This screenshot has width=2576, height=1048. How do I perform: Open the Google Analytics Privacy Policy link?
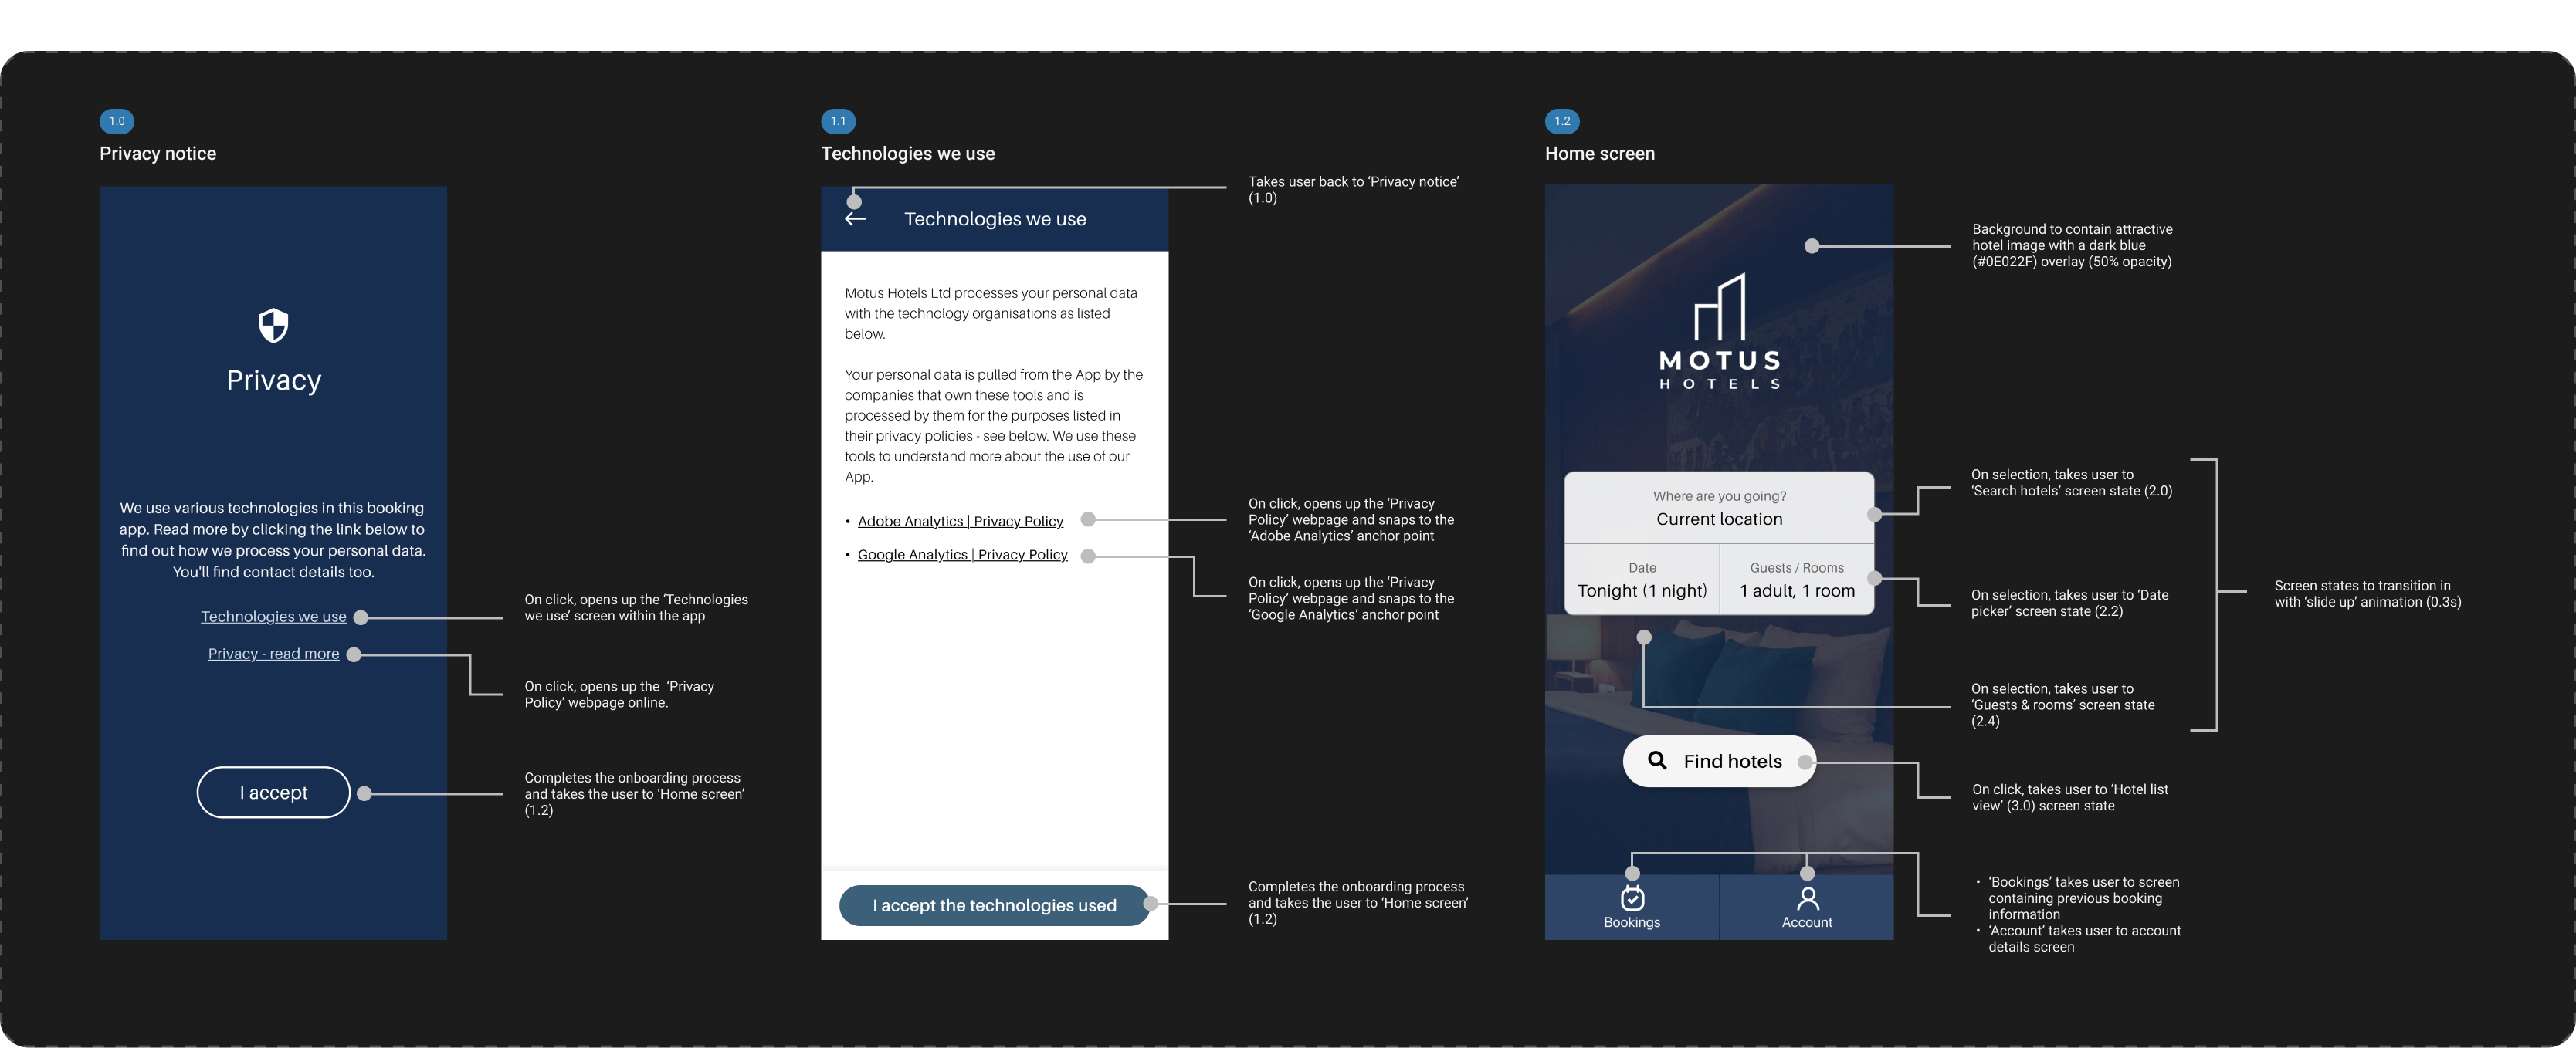(x=962, y=554)
